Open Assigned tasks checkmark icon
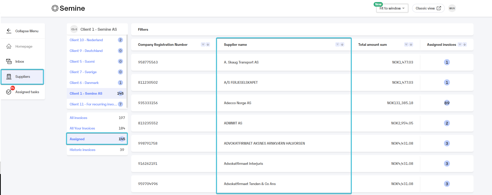Screen dimensions: 492x195 coord(9,91)
